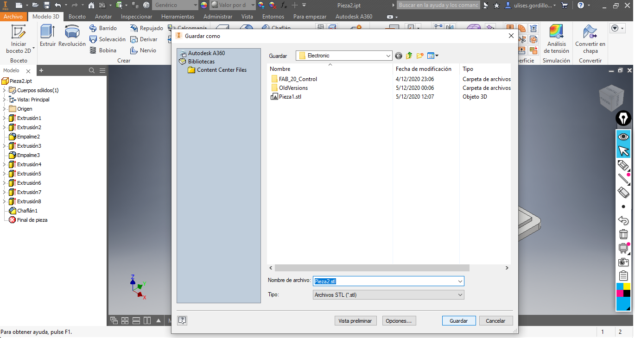Open the Herramientas ribbon tab
This screenshot has height=338, width=635.
[x=178, y=17]
